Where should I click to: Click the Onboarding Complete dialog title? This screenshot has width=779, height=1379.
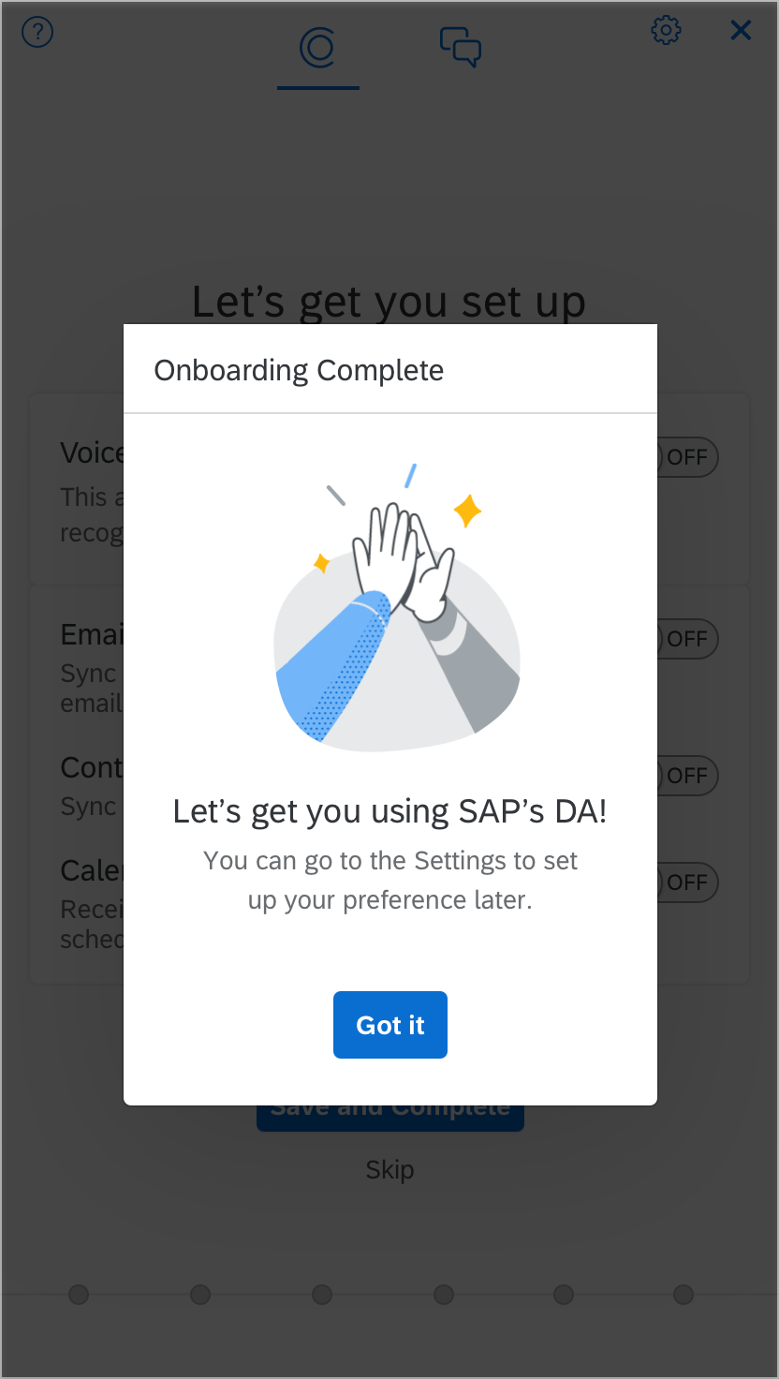[299, 370]
